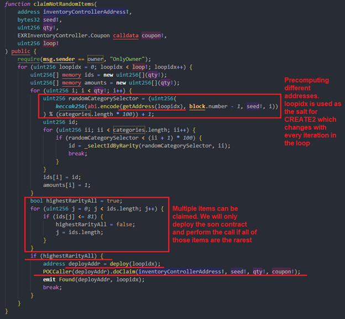Screen dimensions: 345x319
Task: Click 'loopidx++' in the outer for loop
Action: tap(169, 67)
